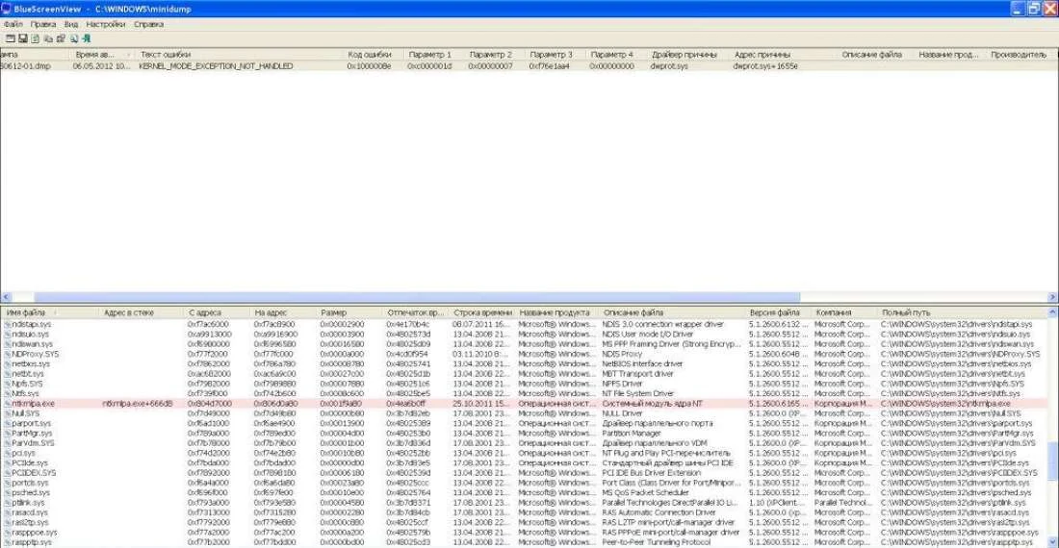The height and width of the screenshot is (548, 1059).
Task: Click the lower pane scrollbar down arrow
Action: [1052, 542]
